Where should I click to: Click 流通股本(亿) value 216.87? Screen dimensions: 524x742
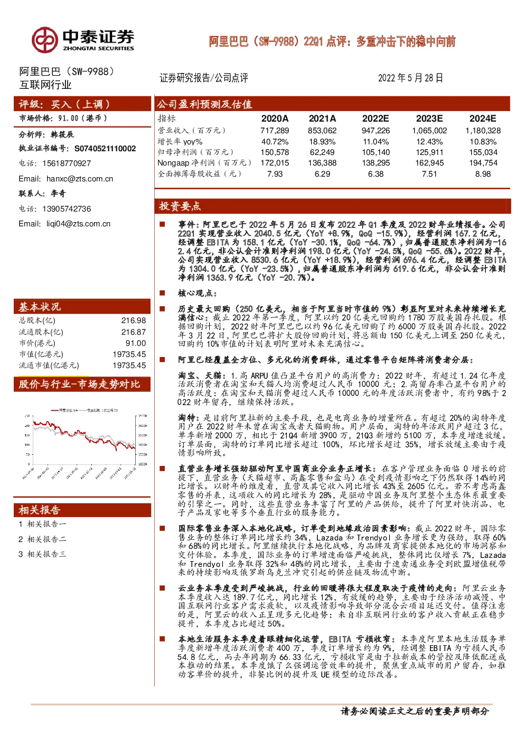[x=134, y=332]
